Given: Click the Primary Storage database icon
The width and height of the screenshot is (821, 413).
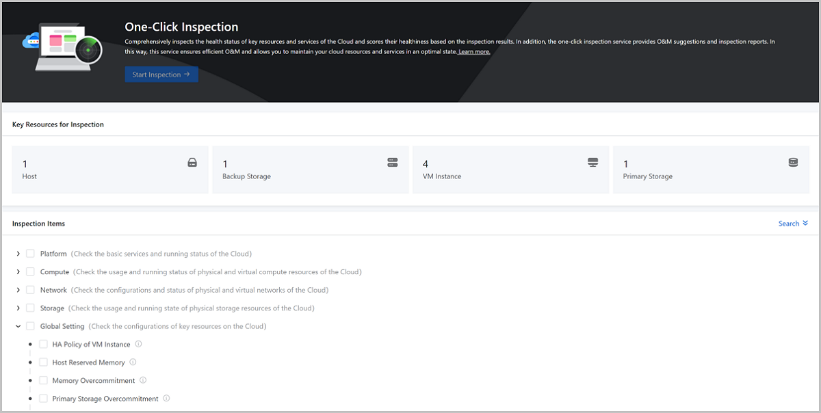Looking at the screenshot, I should pos(793,163).
